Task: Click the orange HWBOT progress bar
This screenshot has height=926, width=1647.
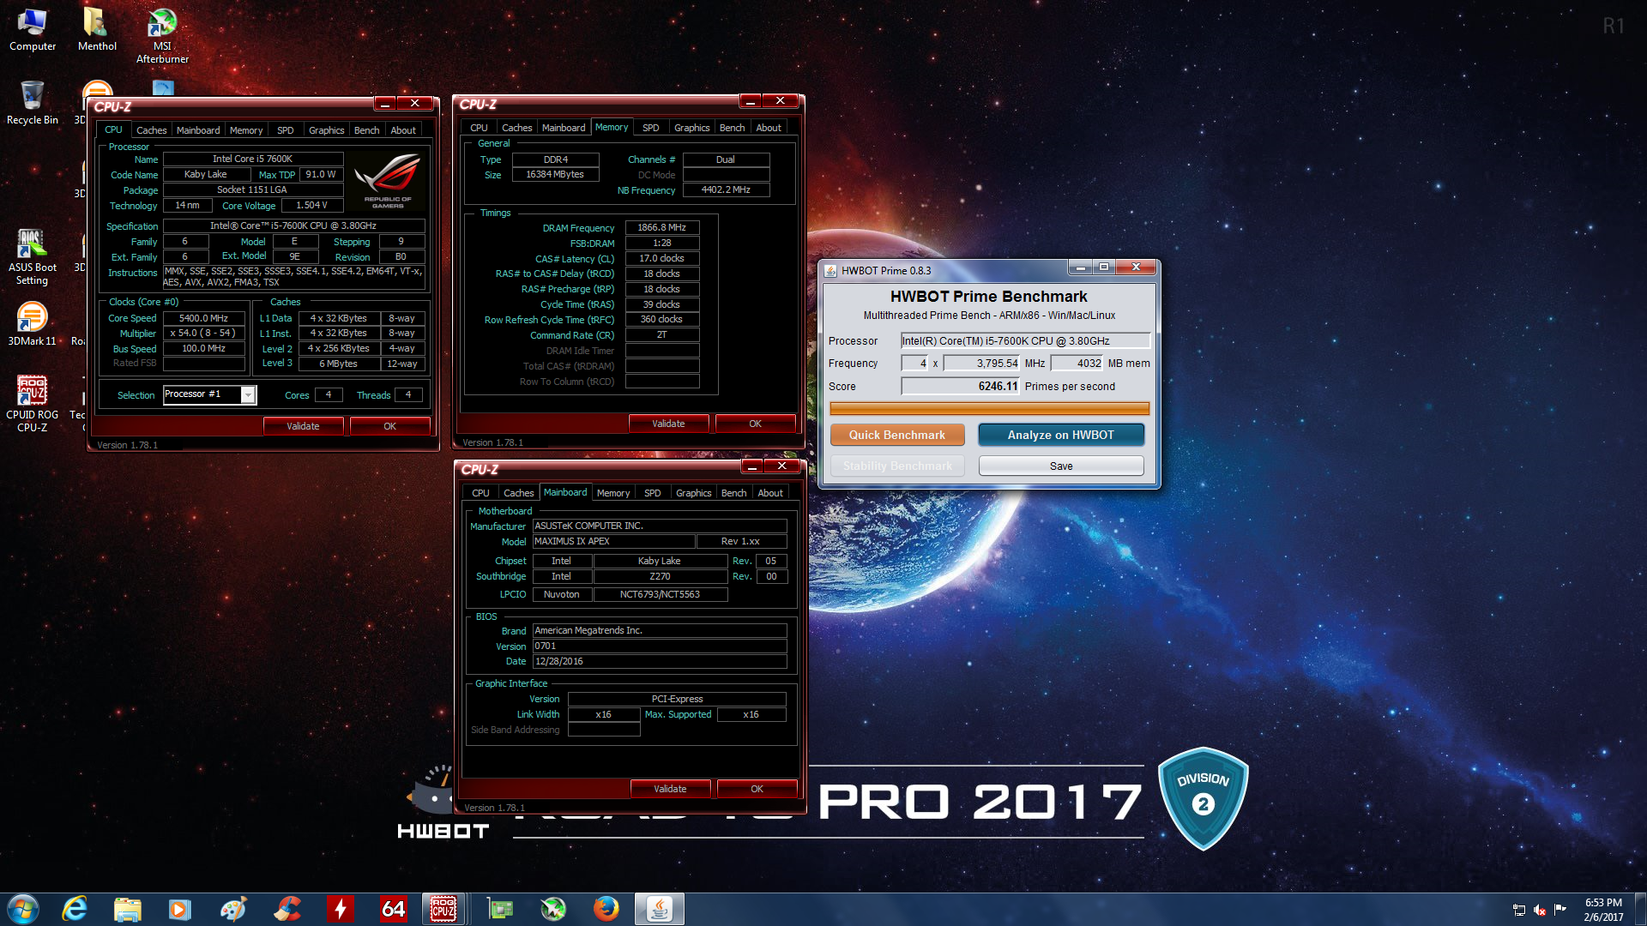Action: (989, 408)
